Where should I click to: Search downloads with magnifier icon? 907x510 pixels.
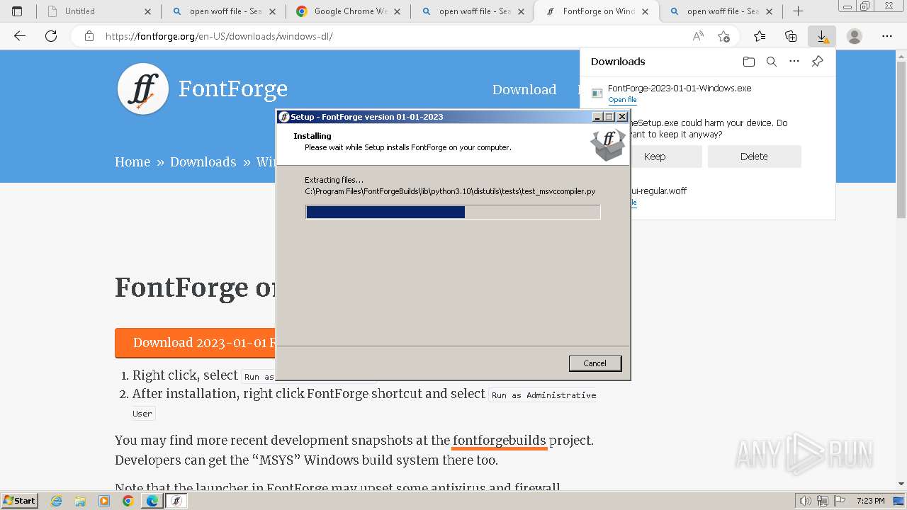[772, 62]
